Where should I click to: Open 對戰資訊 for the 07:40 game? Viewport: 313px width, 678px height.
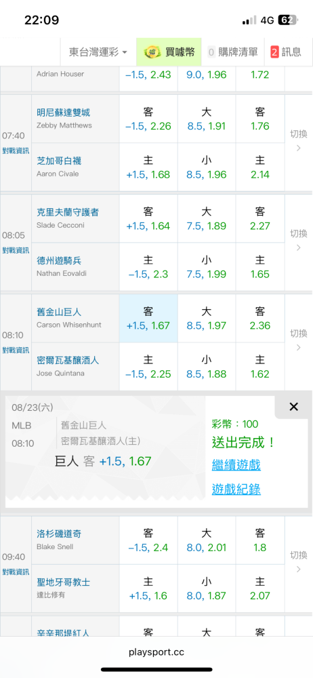[x=16, y=151]
